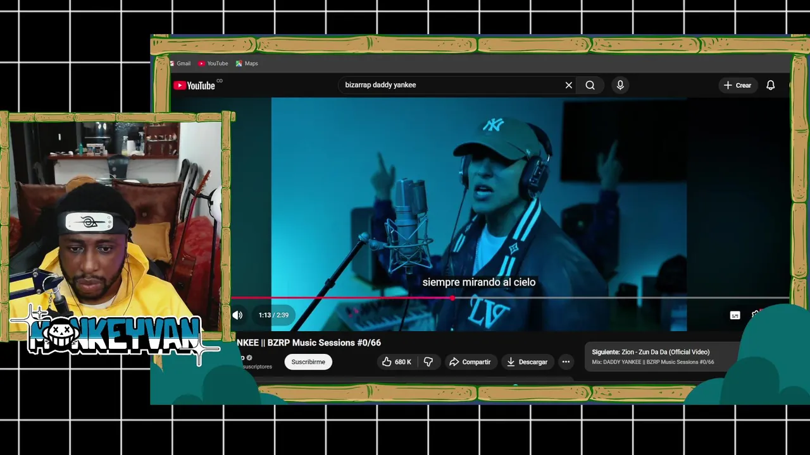
Task: Open the YouTube bookmark
Action: 213,63
